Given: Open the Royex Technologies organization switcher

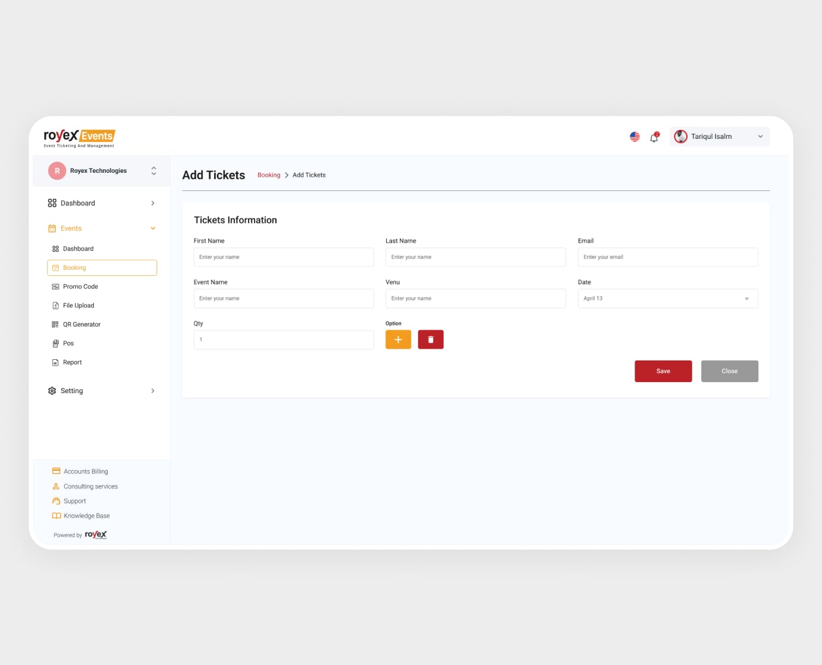Looking at the screenshot, I should point(102,171).
